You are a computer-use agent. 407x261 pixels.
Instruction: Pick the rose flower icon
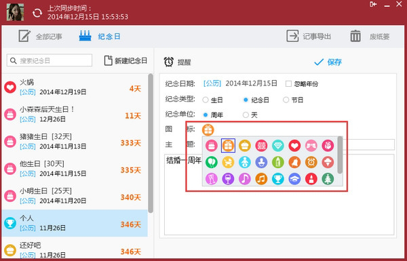point(328,146)
